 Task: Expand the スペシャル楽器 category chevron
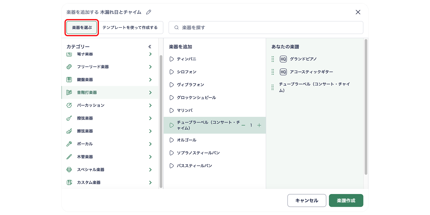[150, 169]
